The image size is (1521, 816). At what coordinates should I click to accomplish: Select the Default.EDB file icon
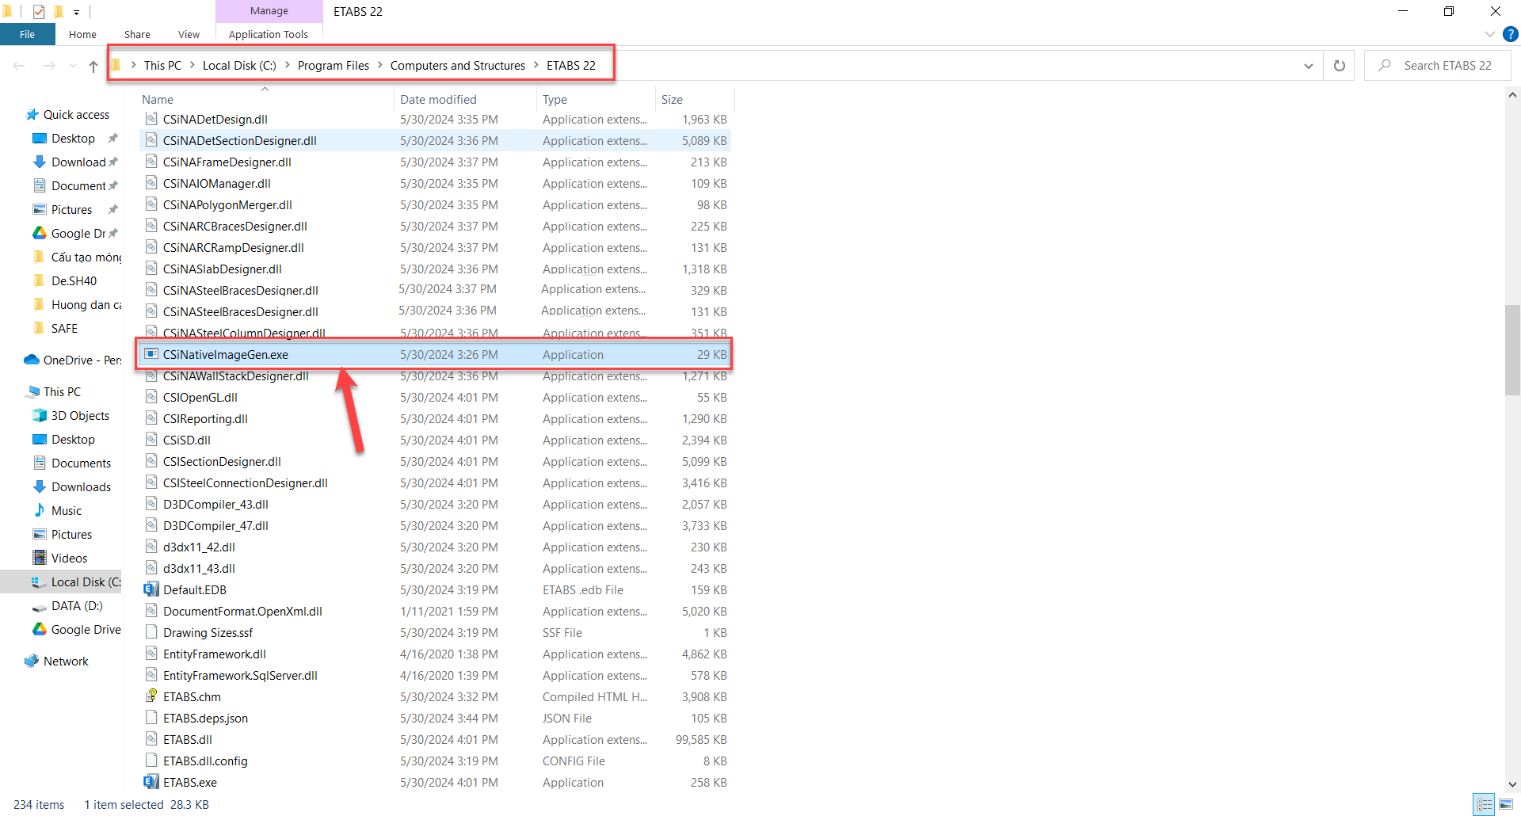pyautogui.click(x=151, y=589)
